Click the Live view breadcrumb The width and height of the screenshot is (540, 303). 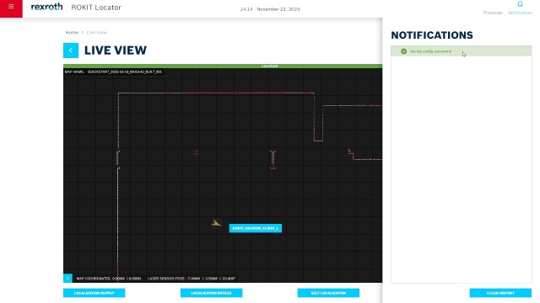click(96, 32)
